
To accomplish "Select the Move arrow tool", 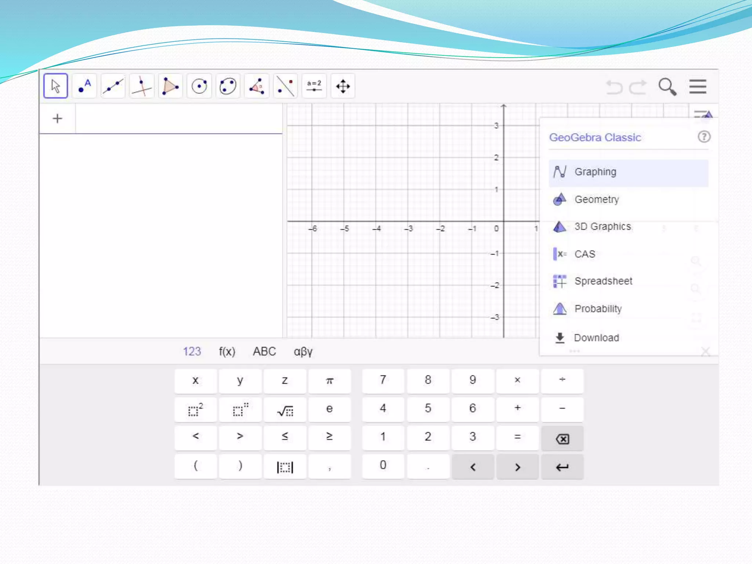I will coord(55,86).
